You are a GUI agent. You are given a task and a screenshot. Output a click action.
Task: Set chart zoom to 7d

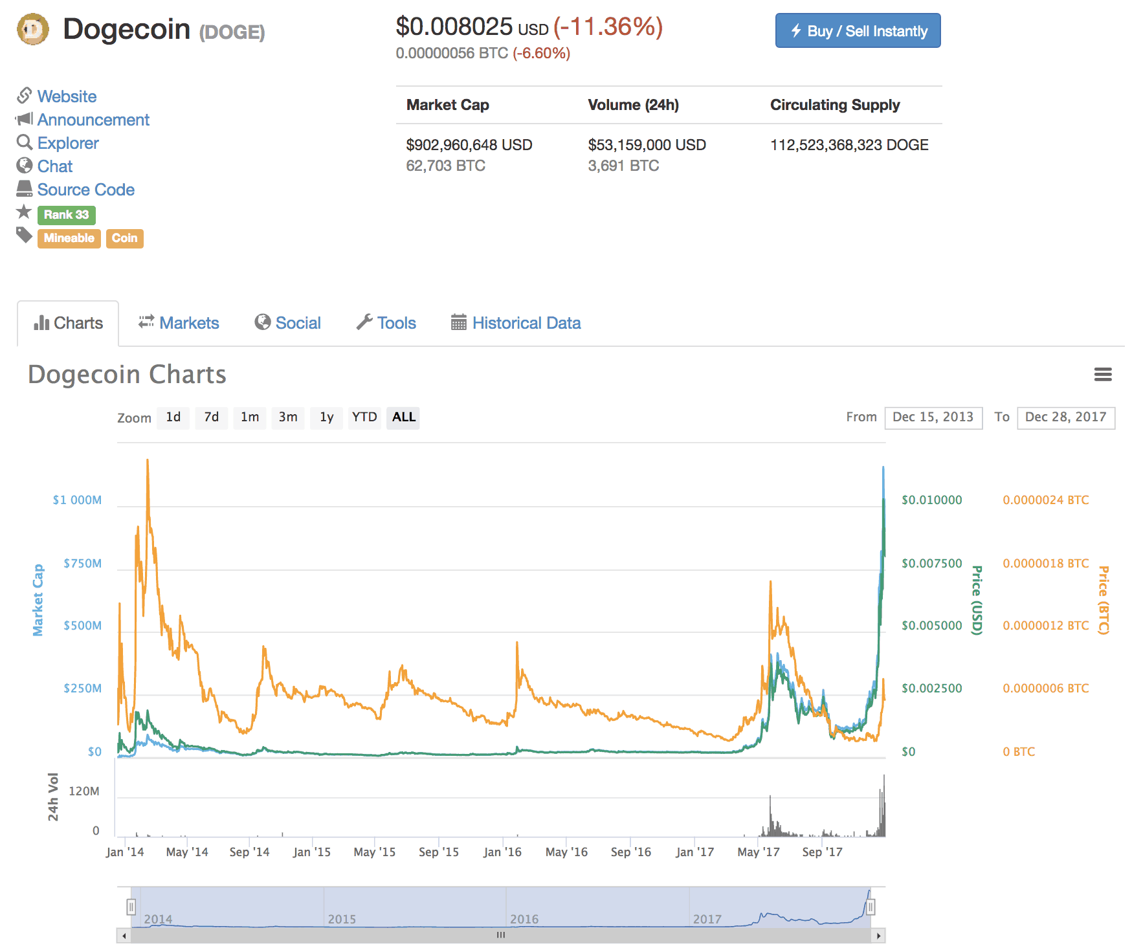pyautogui.click(x=212, y=417)
